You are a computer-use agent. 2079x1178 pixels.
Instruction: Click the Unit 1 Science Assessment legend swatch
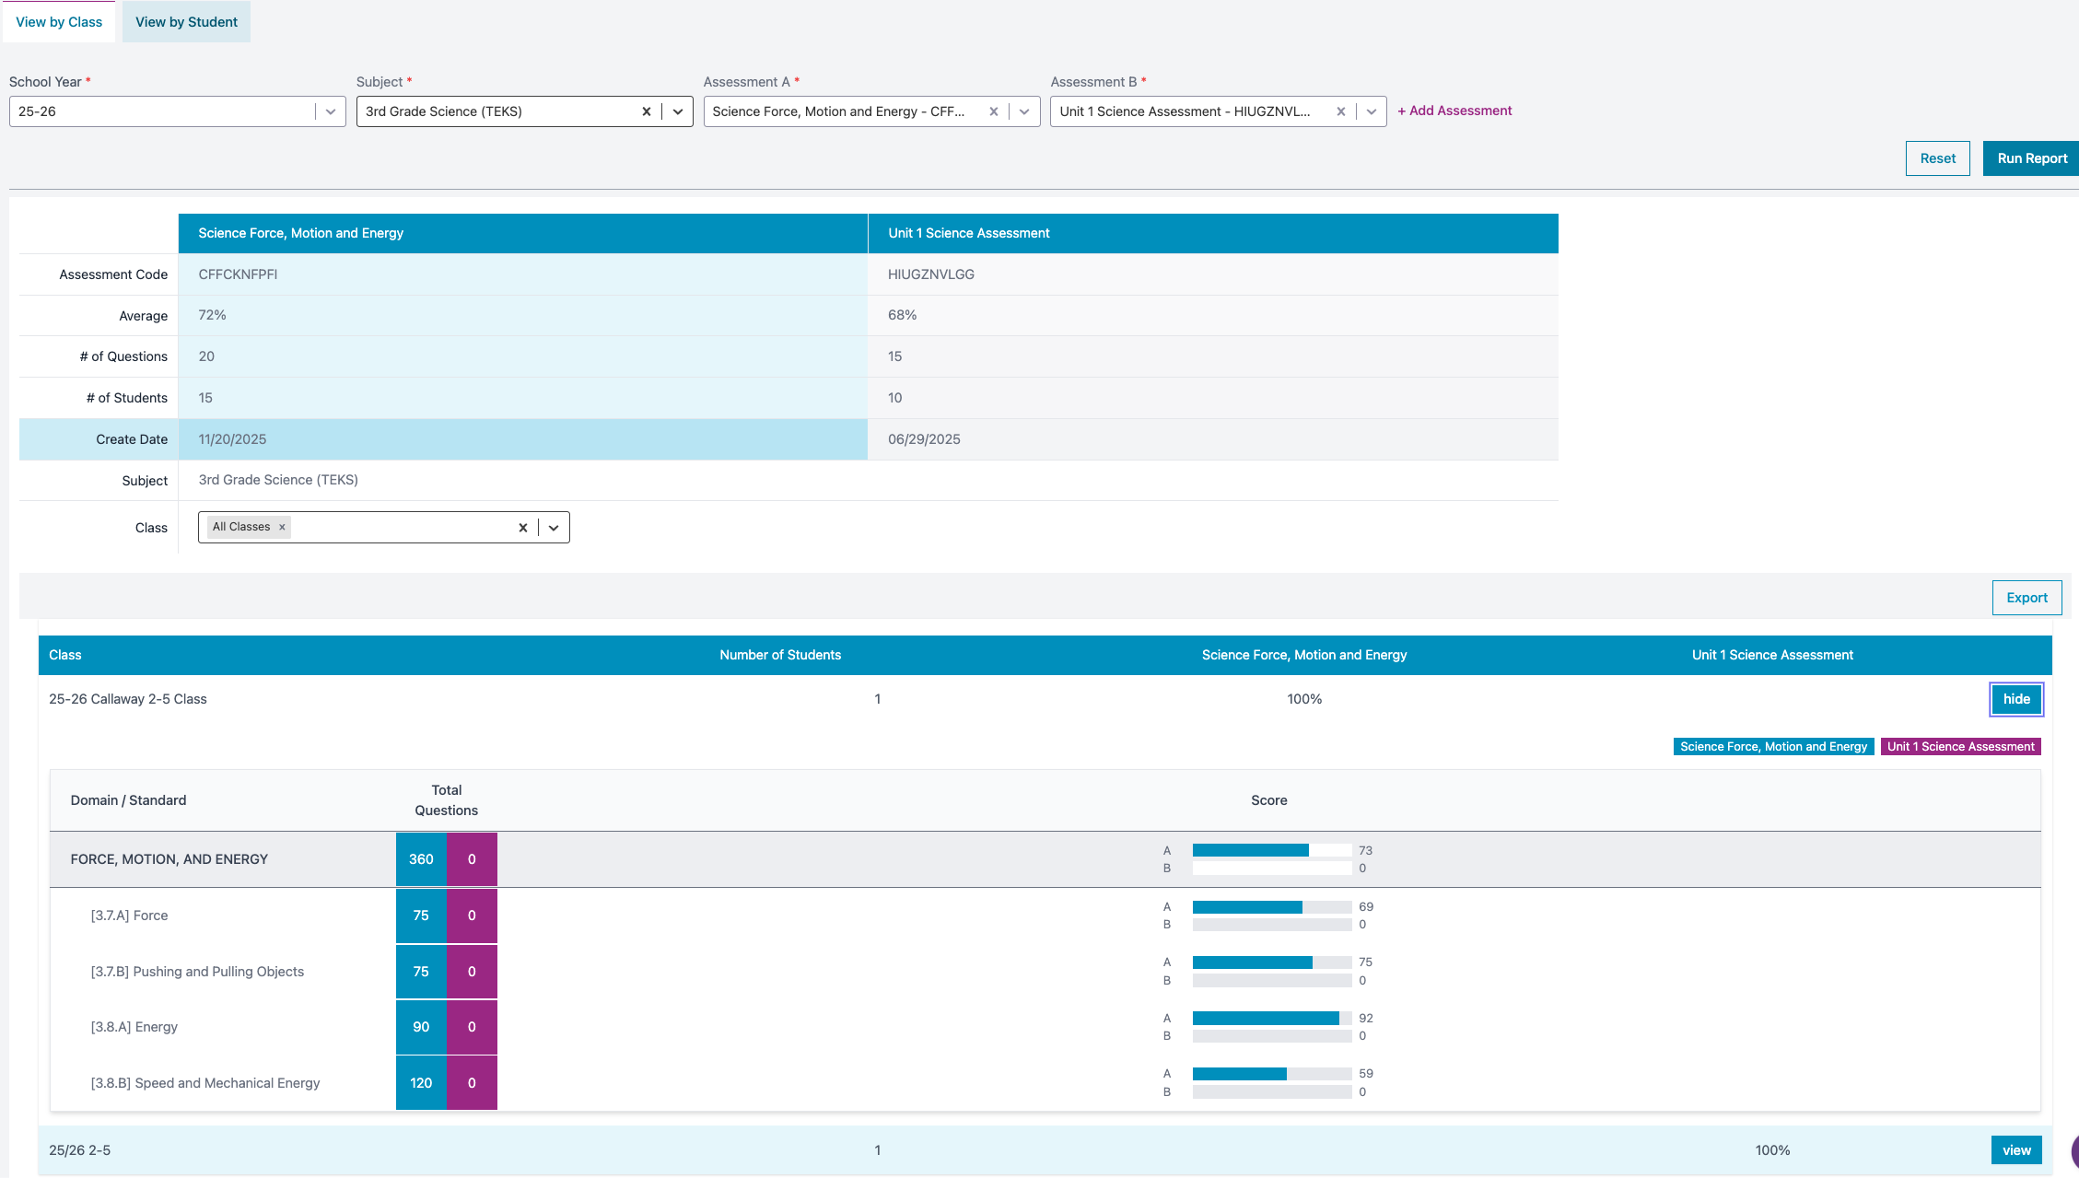tap(1960, 747)
